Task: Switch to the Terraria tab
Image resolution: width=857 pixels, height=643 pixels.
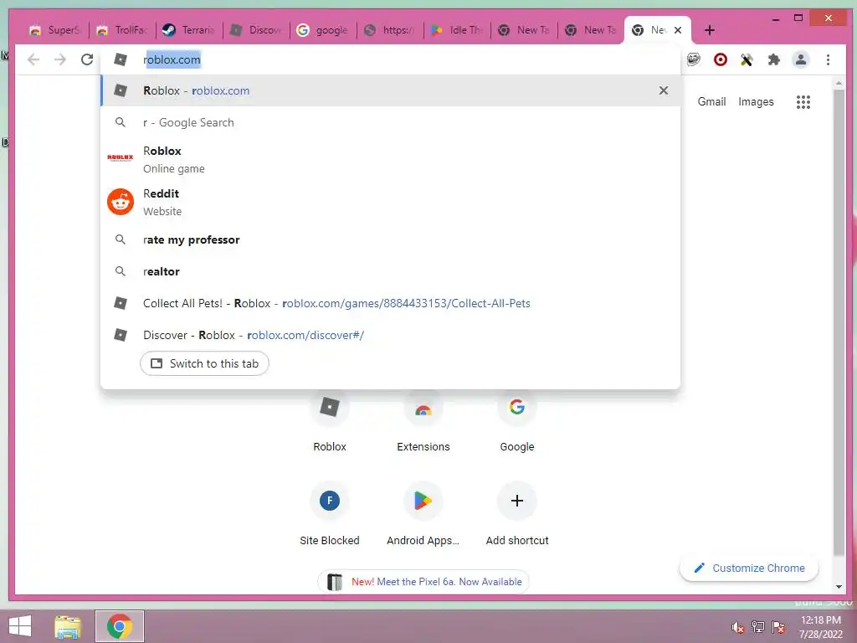Action: [x=189, y=30]
